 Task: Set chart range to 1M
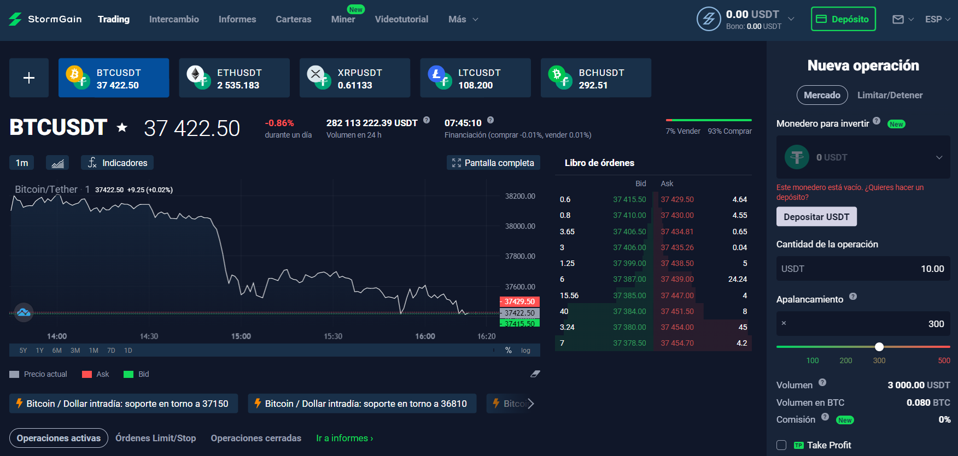point(94,351)
